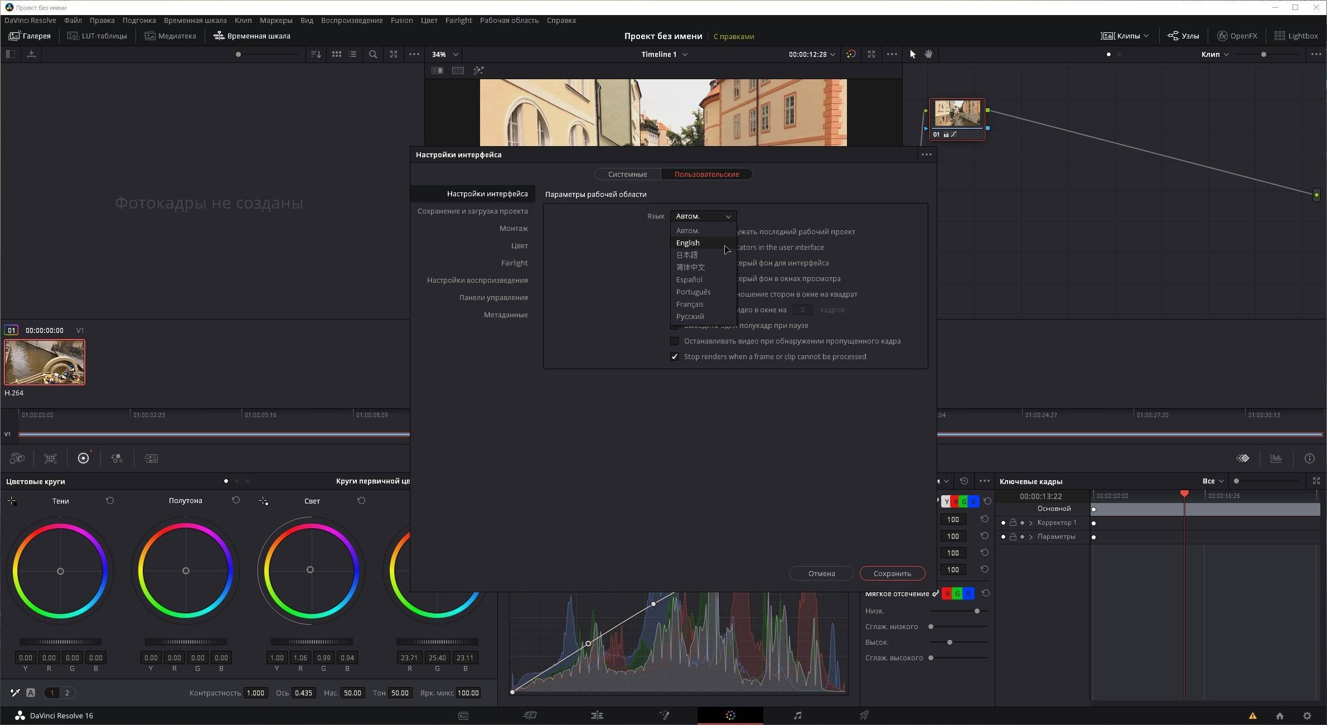Uncheck 'Stop renders when a frame or clip cannot be processed'

tap(674, 356)
